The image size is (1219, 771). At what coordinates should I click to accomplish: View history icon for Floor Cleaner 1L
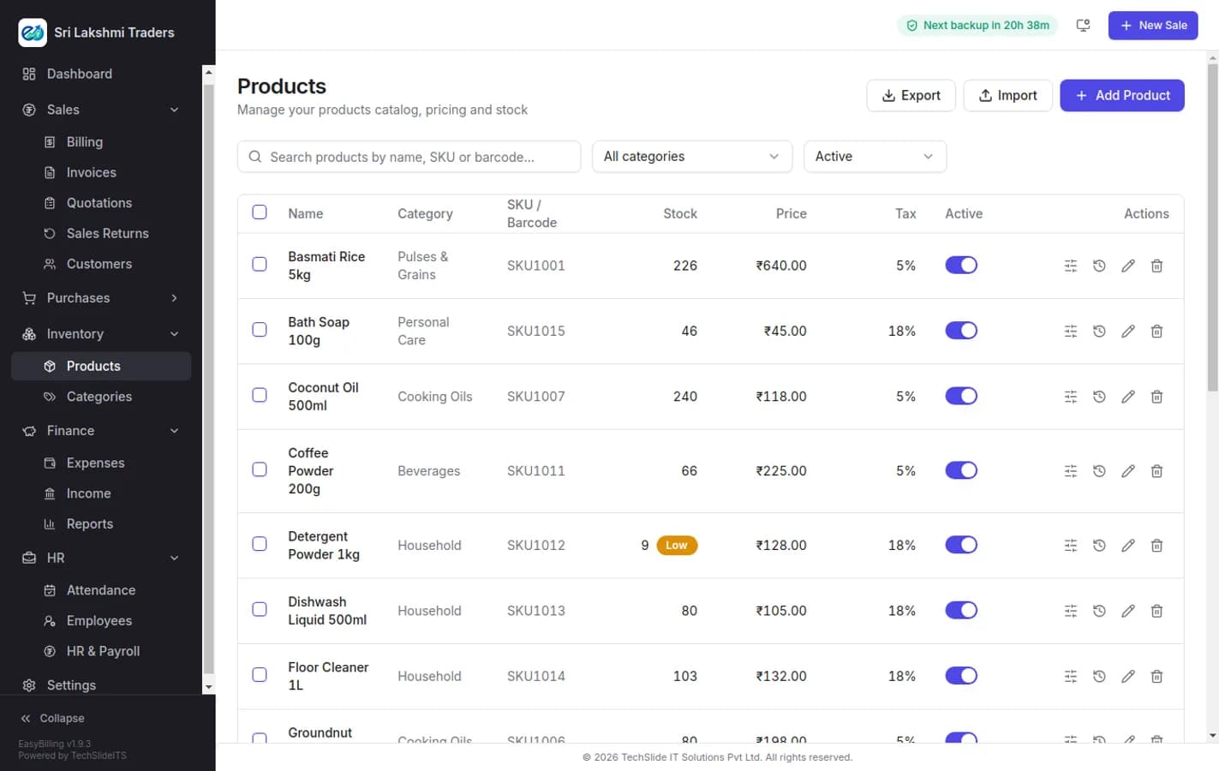click(x=1099, y=677)
